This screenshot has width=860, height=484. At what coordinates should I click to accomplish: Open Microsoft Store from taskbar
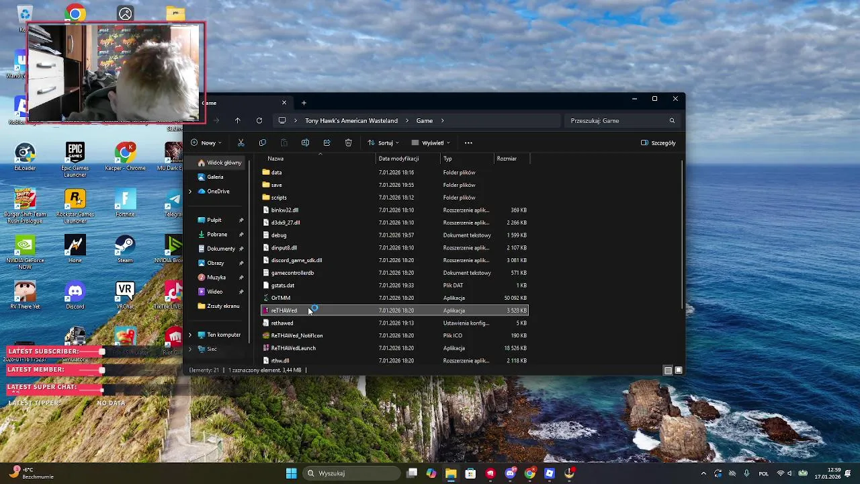click(x=471, y=473)
